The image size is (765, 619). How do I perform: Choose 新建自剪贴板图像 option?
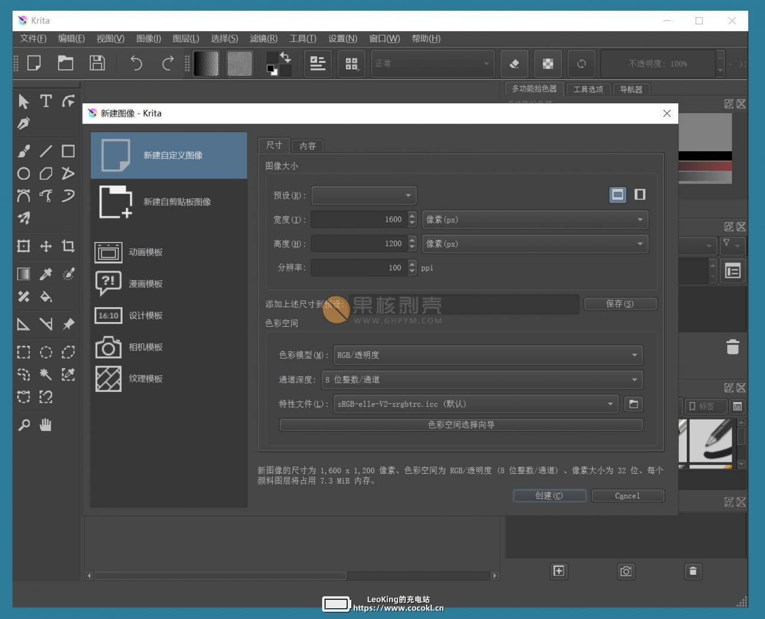point(169,202)
